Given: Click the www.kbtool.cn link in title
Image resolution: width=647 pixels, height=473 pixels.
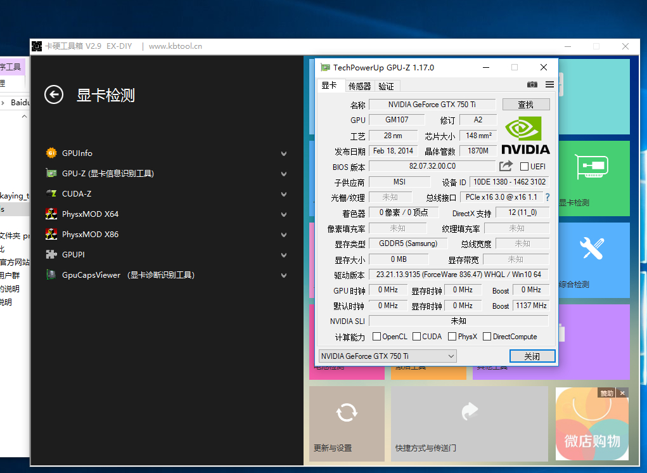Looking at the screenshot, I should 176,46.
